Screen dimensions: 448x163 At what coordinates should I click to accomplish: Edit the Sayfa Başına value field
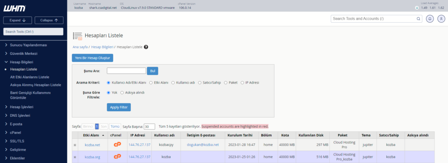tap(150, 126)
